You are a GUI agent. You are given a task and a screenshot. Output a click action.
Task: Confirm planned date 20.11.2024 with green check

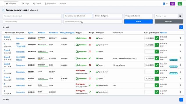(157, 65)
